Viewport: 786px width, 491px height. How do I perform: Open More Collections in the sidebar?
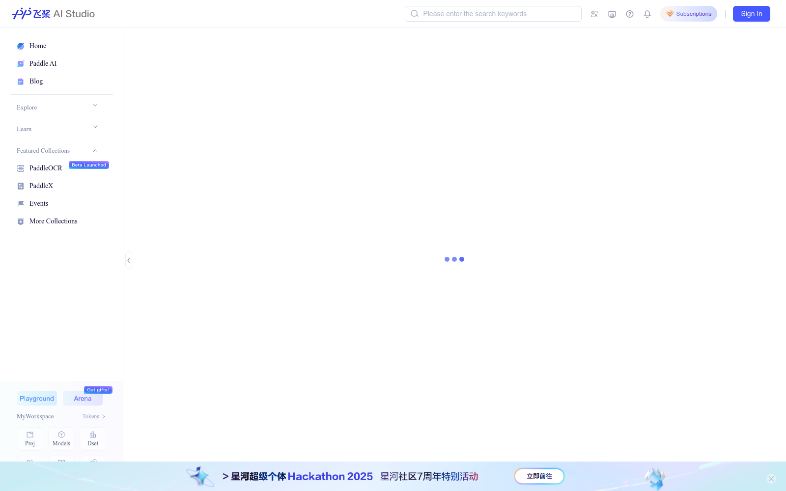[54, 221]
